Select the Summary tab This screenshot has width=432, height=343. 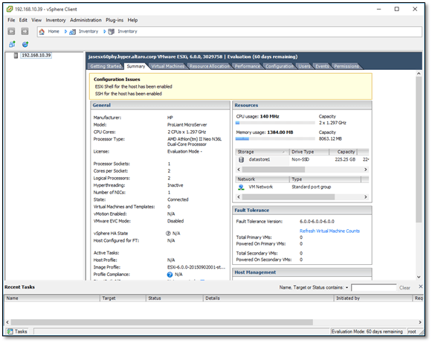136,66
